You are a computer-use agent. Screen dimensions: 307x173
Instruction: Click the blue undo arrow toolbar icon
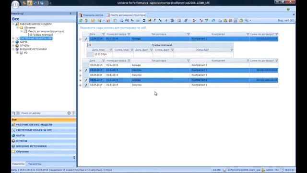click(x=213, y=21)
